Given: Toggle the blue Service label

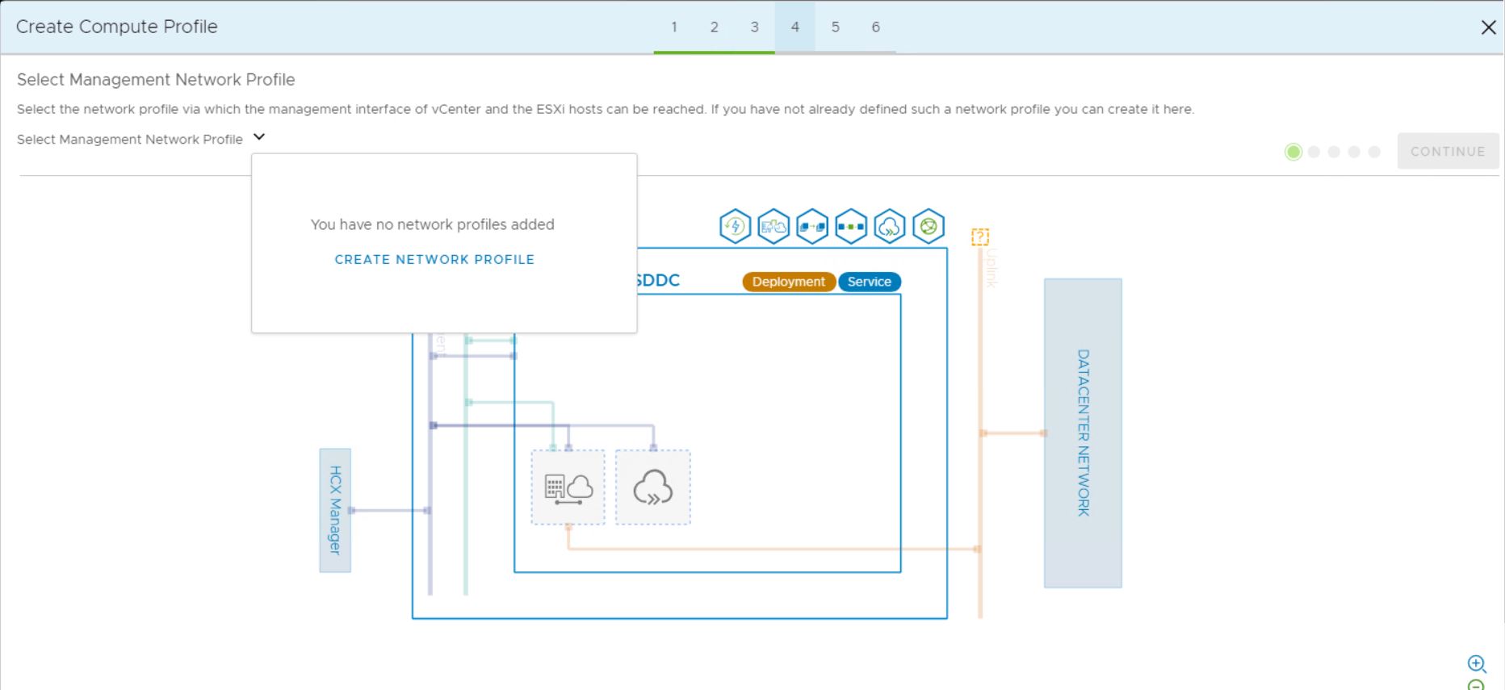Looking at the screenshot, I should click(870, 282).
